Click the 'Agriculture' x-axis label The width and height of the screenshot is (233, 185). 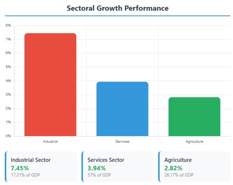click(x=194, y=141)
